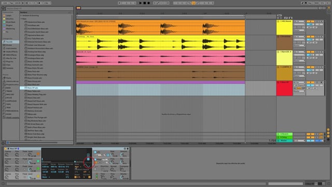The width and height of the screenshot is (332, 187).
Task: Select the A Reverb return track
Action: [x=285, y=134]
